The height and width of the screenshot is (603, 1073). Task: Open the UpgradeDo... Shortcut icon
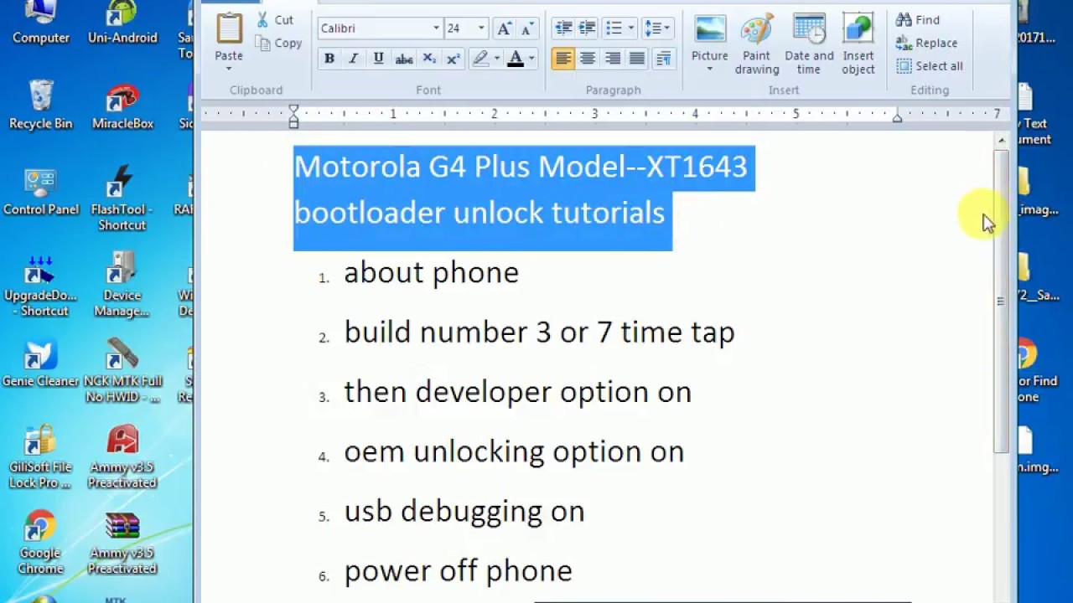[40, 285]
